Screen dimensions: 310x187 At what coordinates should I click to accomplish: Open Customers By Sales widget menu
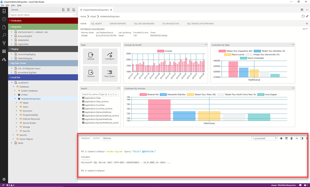(293, 44)
